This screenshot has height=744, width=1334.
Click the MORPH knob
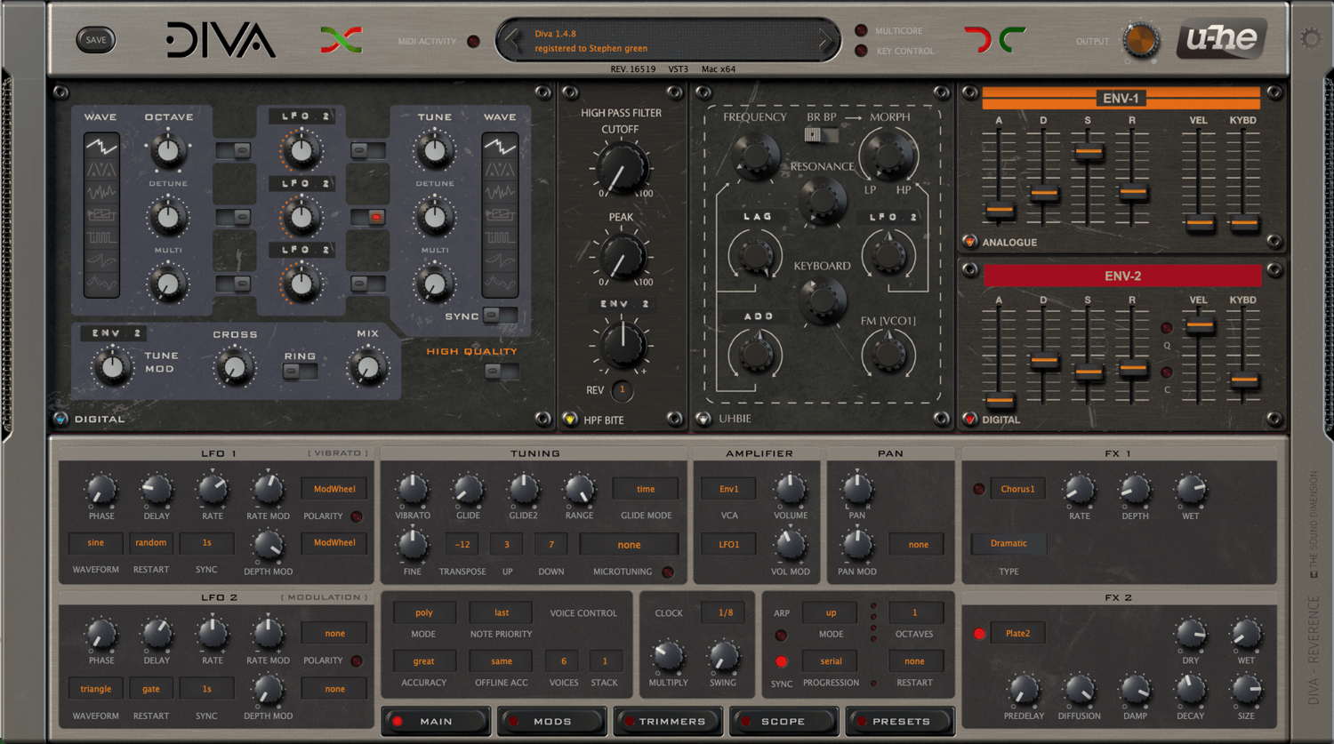[x=889, y=156]
